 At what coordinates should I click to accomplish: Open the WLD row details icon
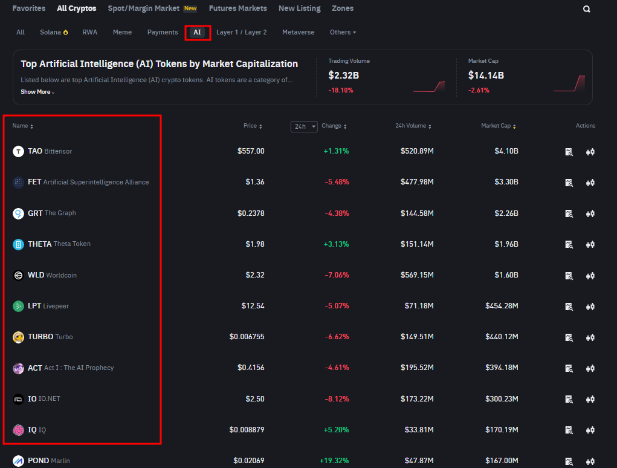pos(569,276)
